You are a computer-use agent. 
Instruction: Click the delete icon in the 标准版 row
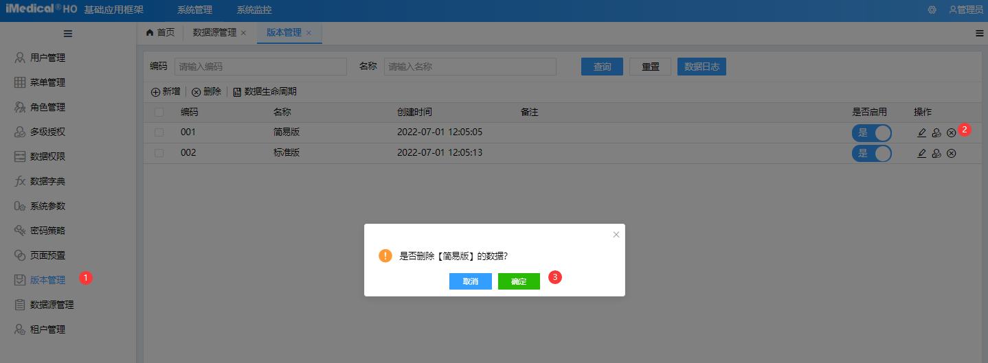tap(951, 154)
